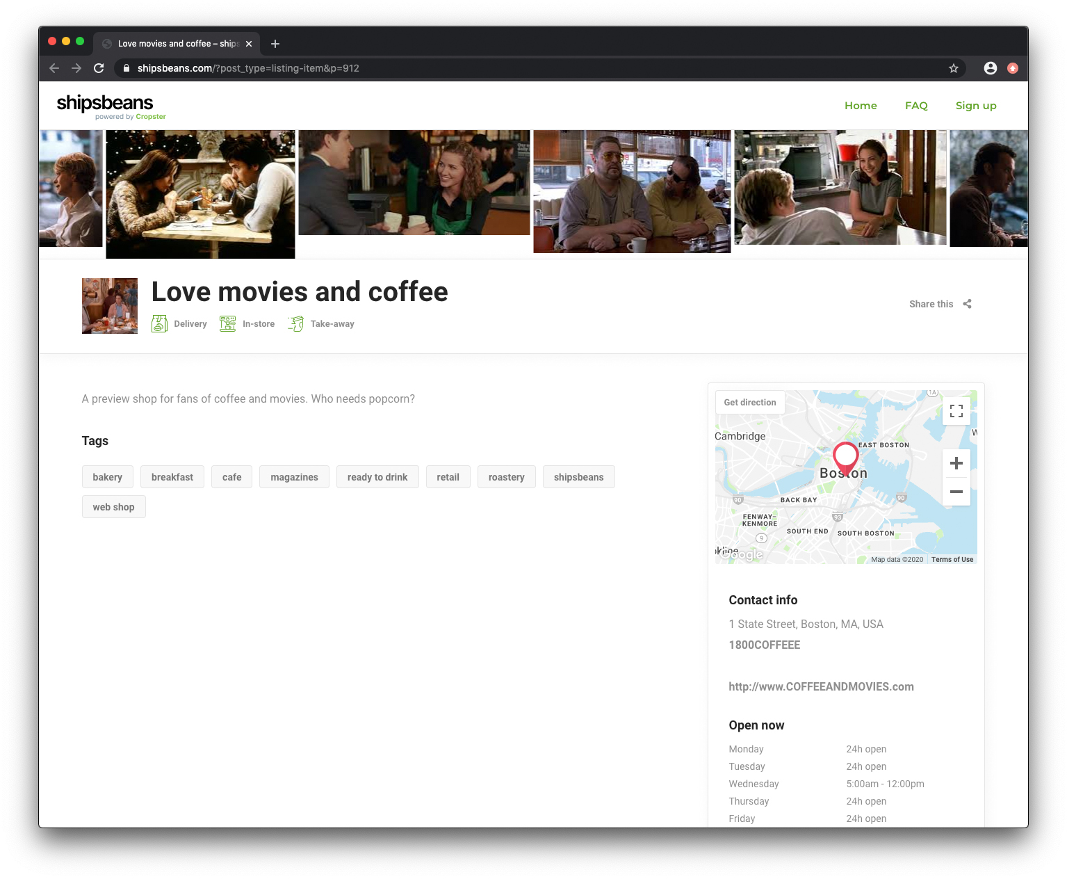Open the map Terms of Use link
This screenshot has width=1067, height=879.
(x=952, y=559)
